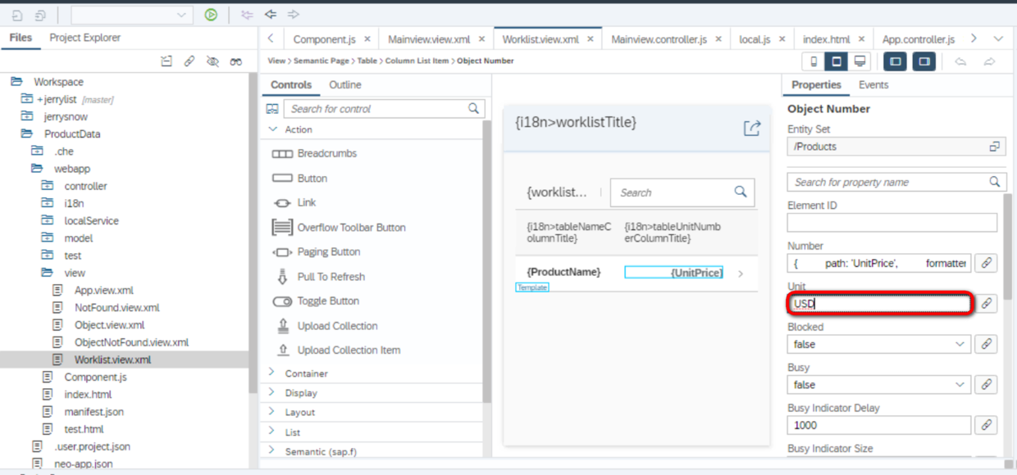Image resolution: width=1017 pixels, height=475 pixels.
Task: Click the binoculars search icon in Files pane
Action: click(236, 61)
